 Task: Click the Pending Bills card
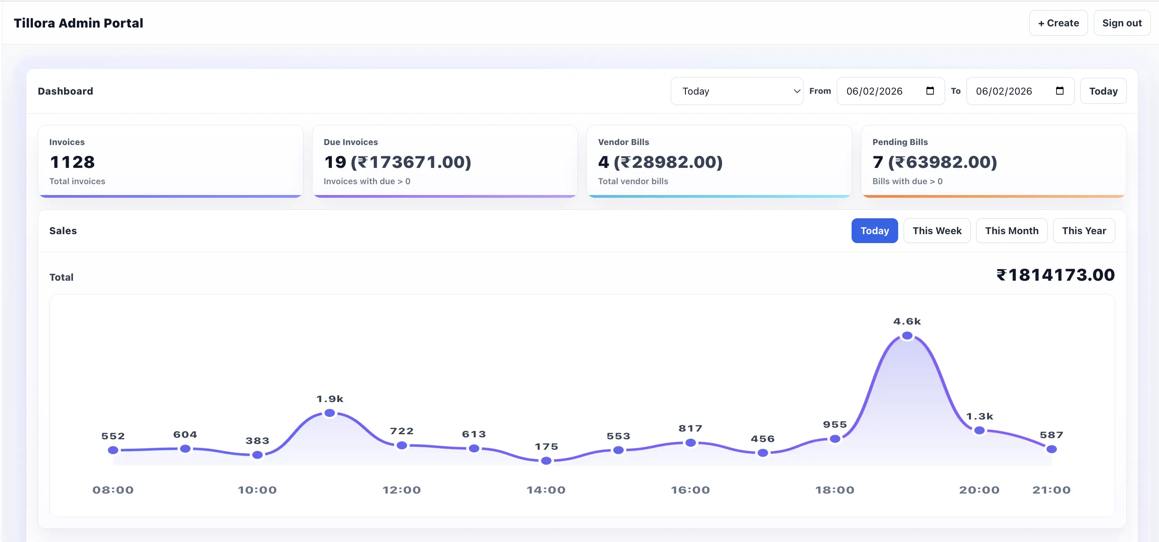(x=993, y=161)
